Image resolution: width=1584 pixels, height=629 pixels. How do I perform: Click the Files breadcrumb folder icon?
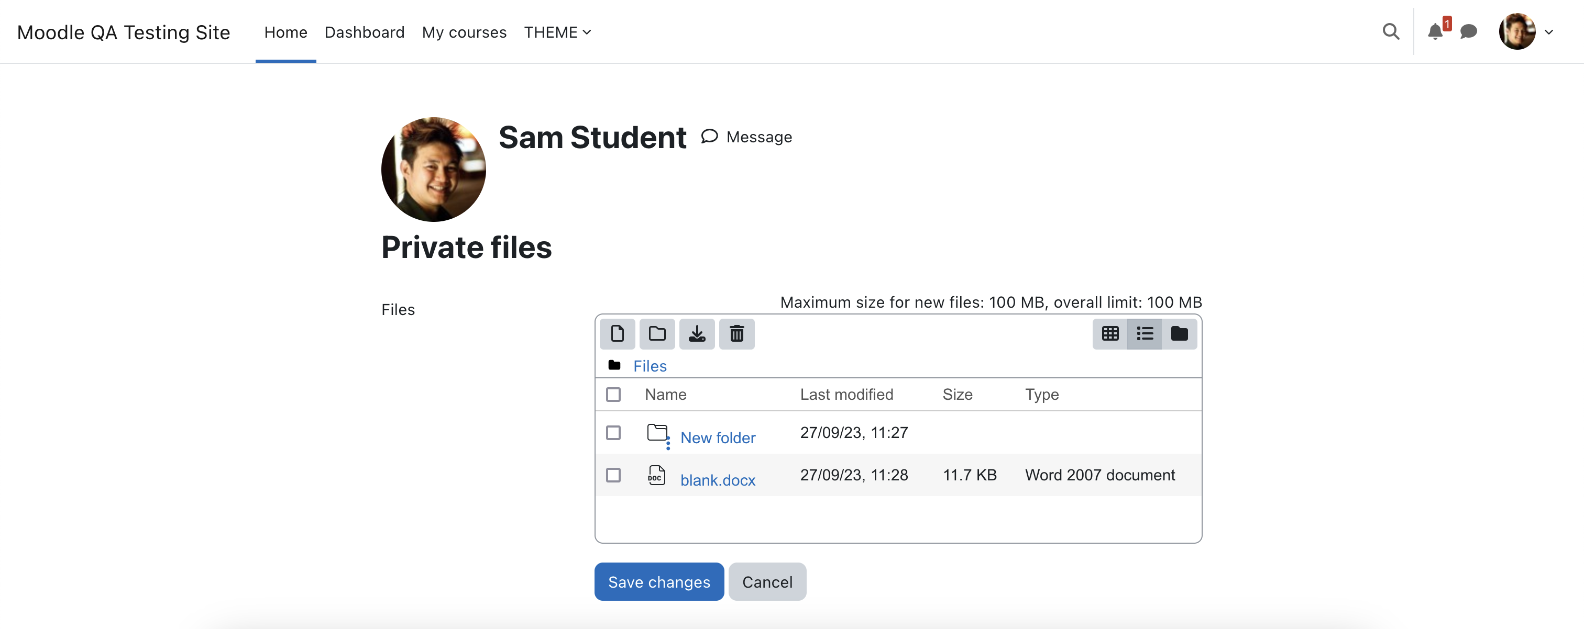(x=614, y=365)
